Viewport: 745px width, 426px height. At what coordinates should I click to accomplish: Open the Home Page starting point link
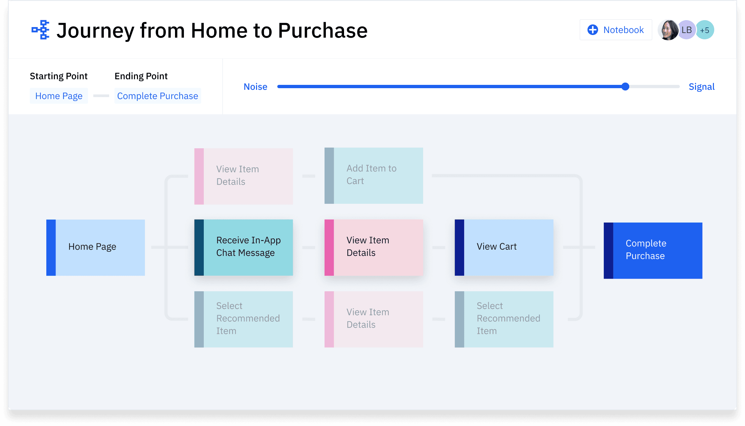click(59, 96)
